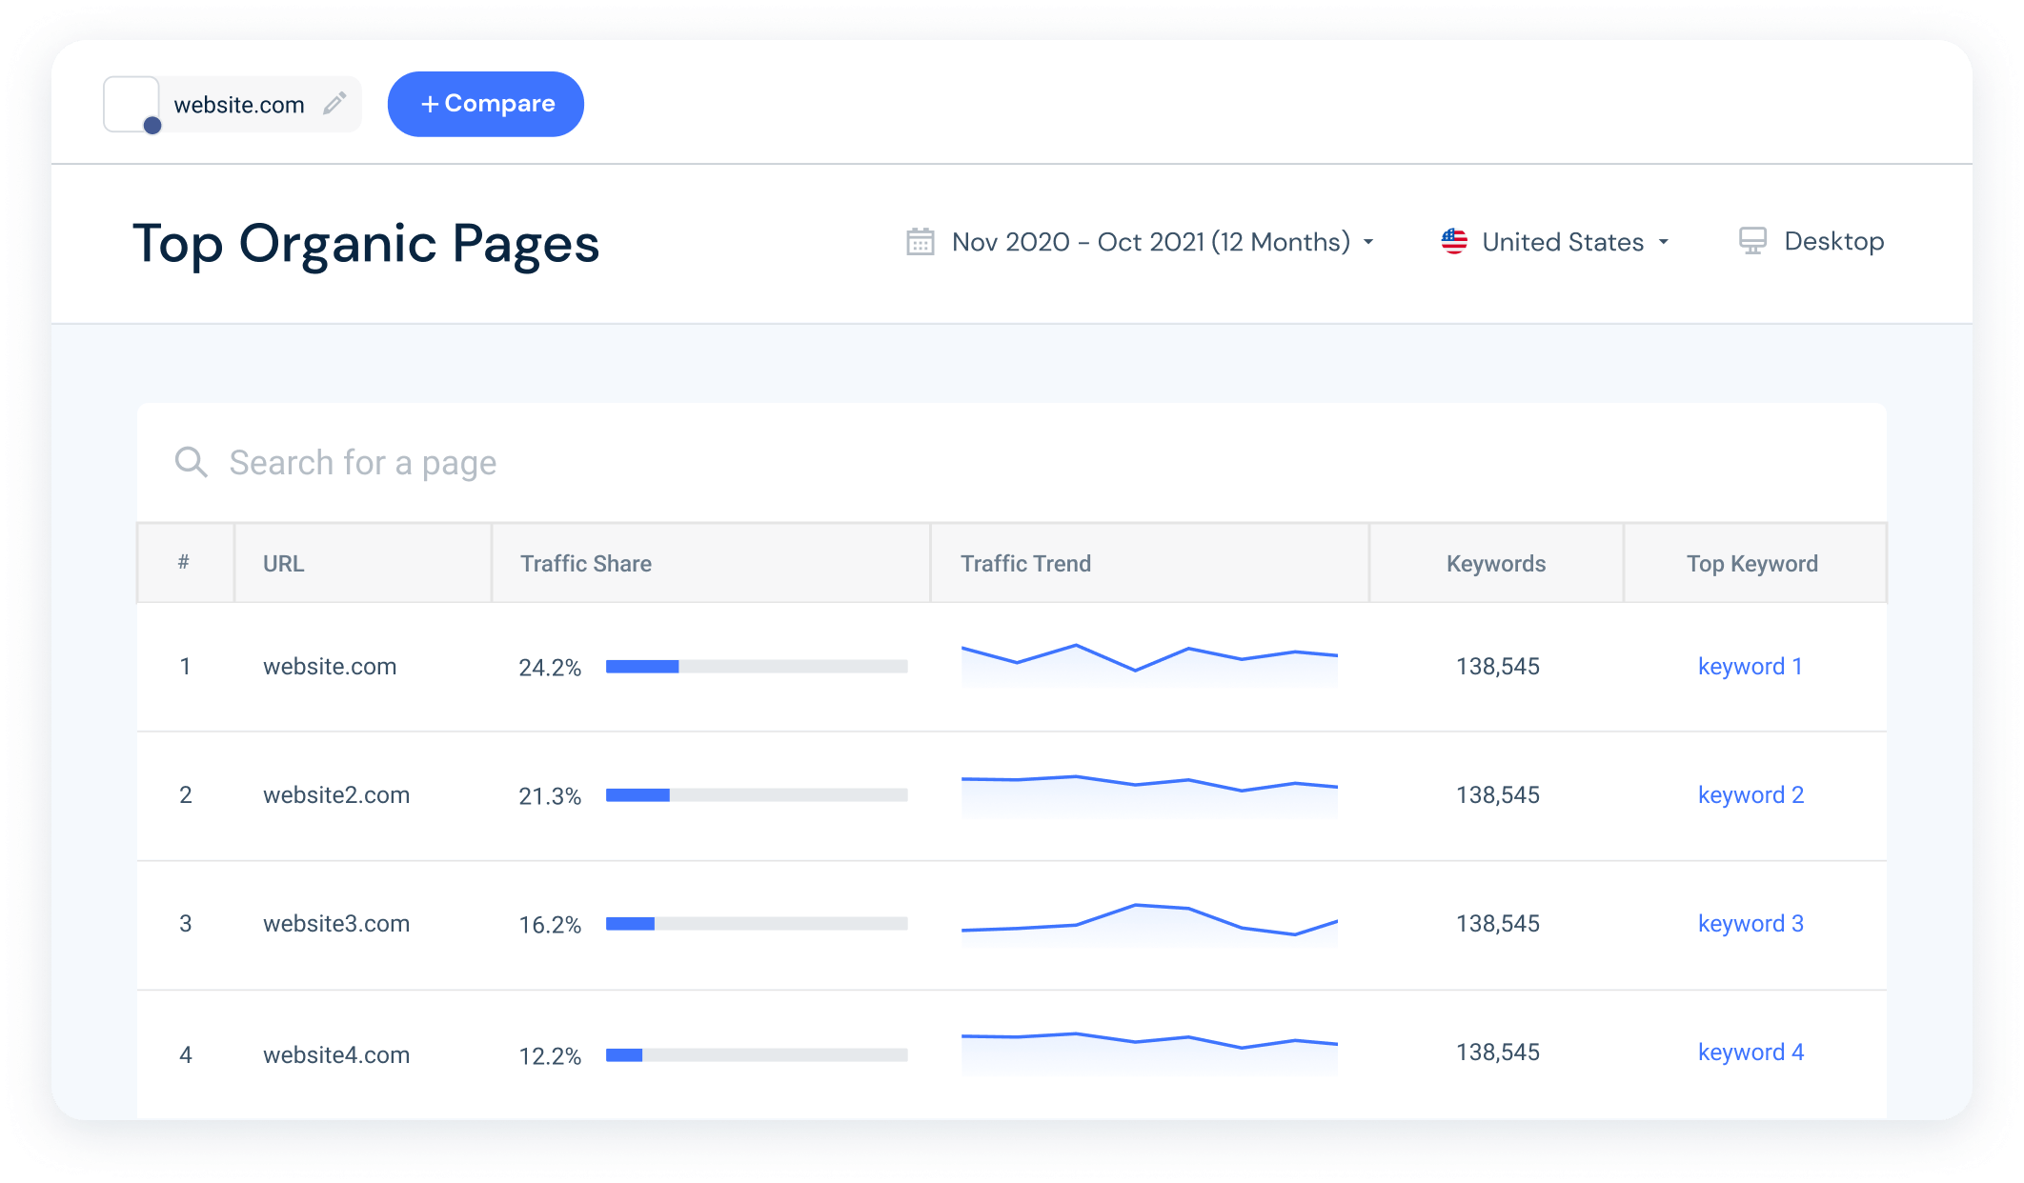Click website.com's traffic share progress bar
Viewport: 2024px width, 1183px height.
[x=756, y=666]
